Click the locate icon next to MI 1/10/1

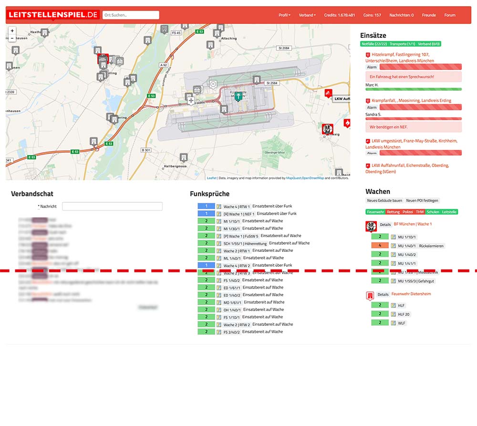219,221
